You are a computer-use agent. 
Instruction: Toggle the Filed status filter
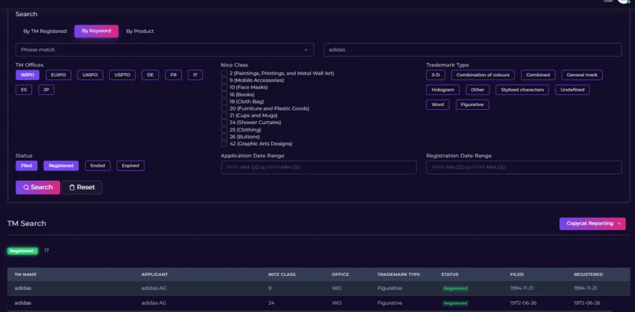[26, 166]
